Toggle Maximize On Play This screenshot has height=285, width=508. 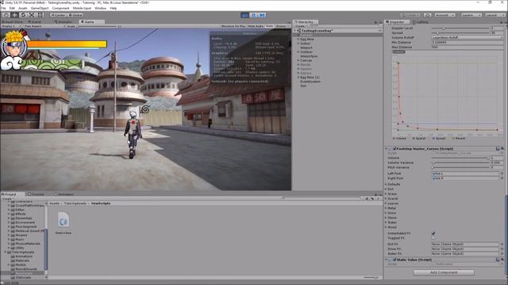coord(233,26)
